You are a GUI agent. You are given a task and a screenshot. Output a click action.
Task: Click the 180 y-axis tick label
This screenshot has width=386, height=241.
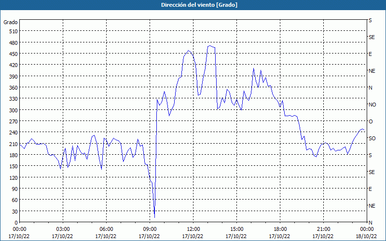coord(14,155)
